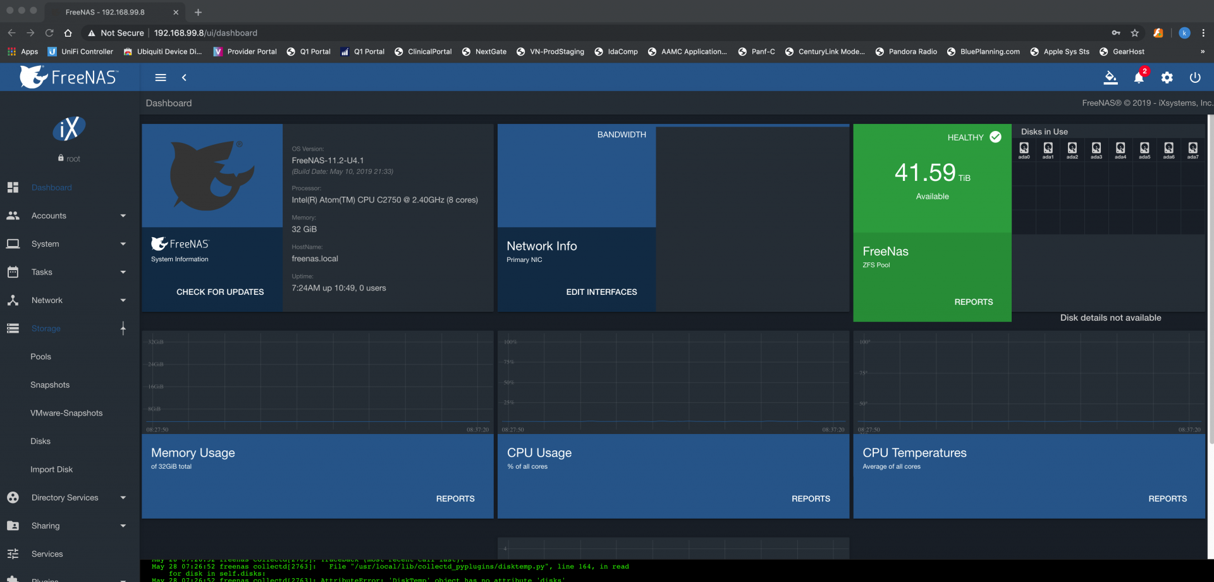
Task: Open the GearHost bookmark
Action: tap(1122, 52)
